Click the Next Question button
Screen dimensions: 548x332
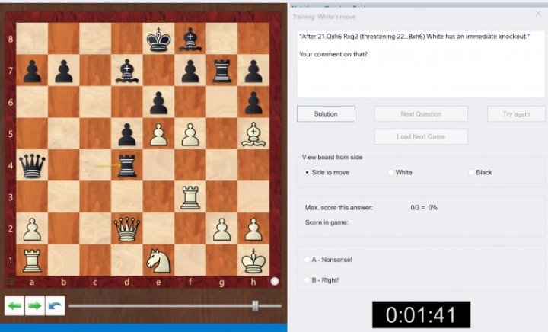coord(421,114)
